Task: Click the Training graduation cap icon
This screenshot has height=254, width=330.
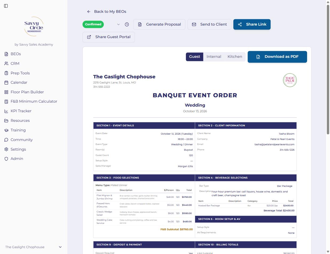Action: tap(6, 130)
